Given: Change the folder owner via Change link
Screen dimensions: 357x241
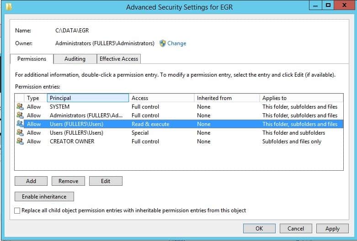Looking at the screenshot, I should pos(177,43).
